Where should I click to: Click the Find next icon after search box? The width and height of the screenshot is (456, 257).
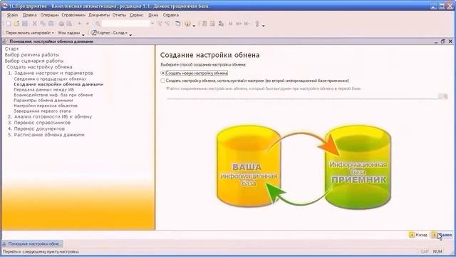tap(160, 24)
